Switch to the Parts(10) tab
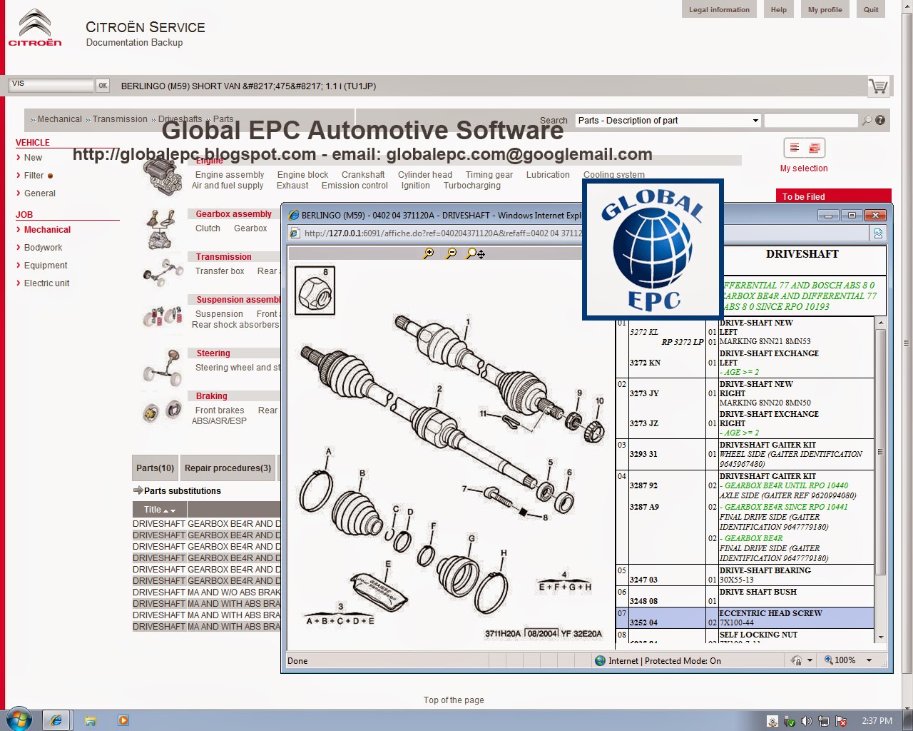This screenshot has width=913, height=731. 155,468
